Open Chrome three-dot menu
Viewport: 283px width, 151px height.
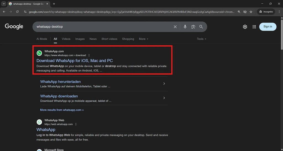(x=279, y=12)
